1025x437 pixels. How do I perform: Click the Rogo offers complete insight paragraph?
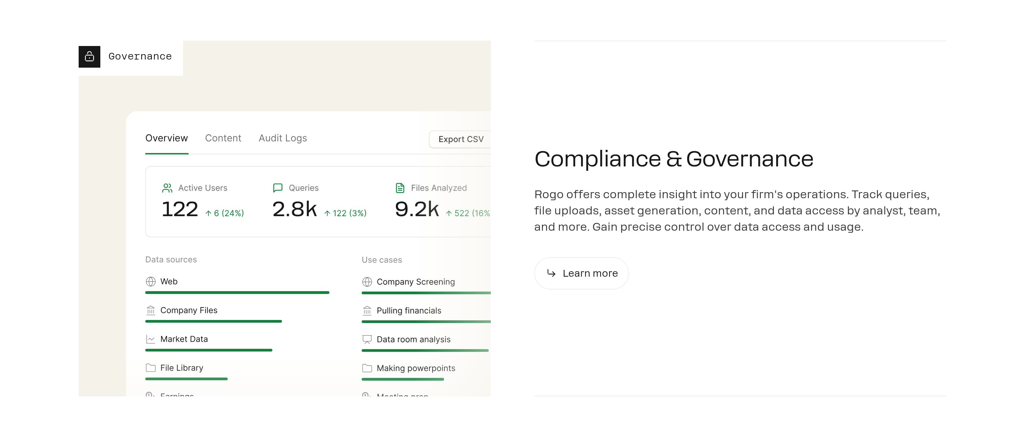point(737,210)
